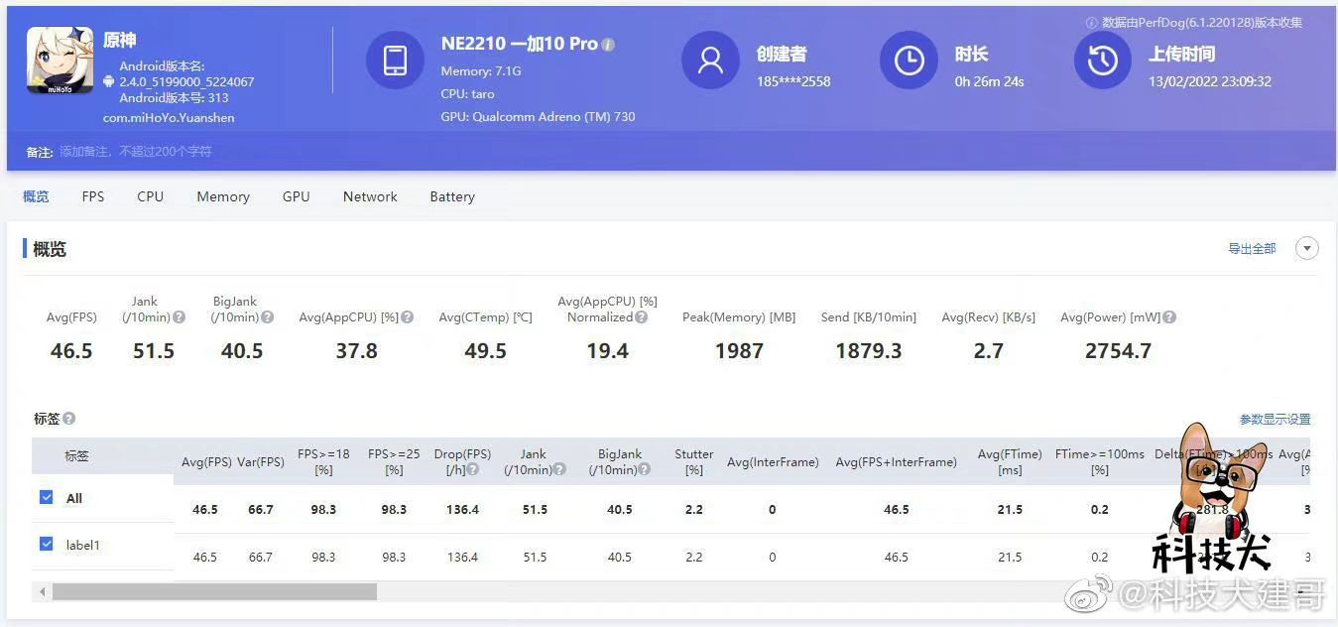
Task: Click Stutter value 2.2 in label1 row
Action: pos(694,558)
